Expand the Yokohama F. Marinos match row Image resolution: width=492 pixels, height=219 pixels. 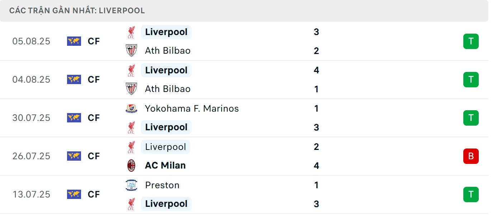[x=246, y=118]
